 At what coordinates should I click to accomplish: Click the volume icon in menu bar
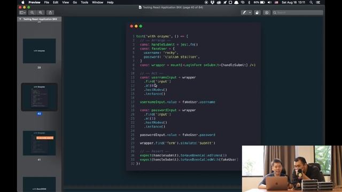pos(269,2)
